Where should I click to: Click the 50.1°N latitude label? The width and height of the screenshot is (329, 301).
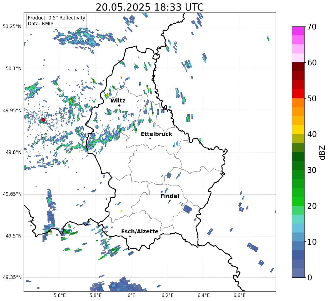point(13,69)
